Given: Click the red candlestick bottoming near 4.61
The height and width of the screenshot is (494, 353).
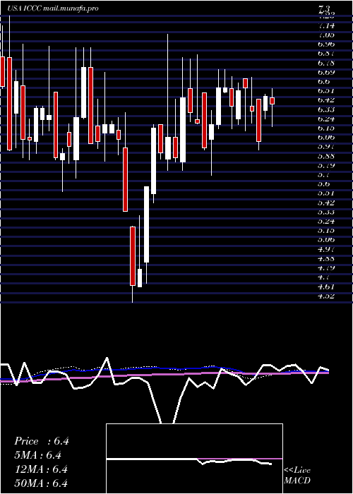Looking at the screenshot, I should pos(133,256).
